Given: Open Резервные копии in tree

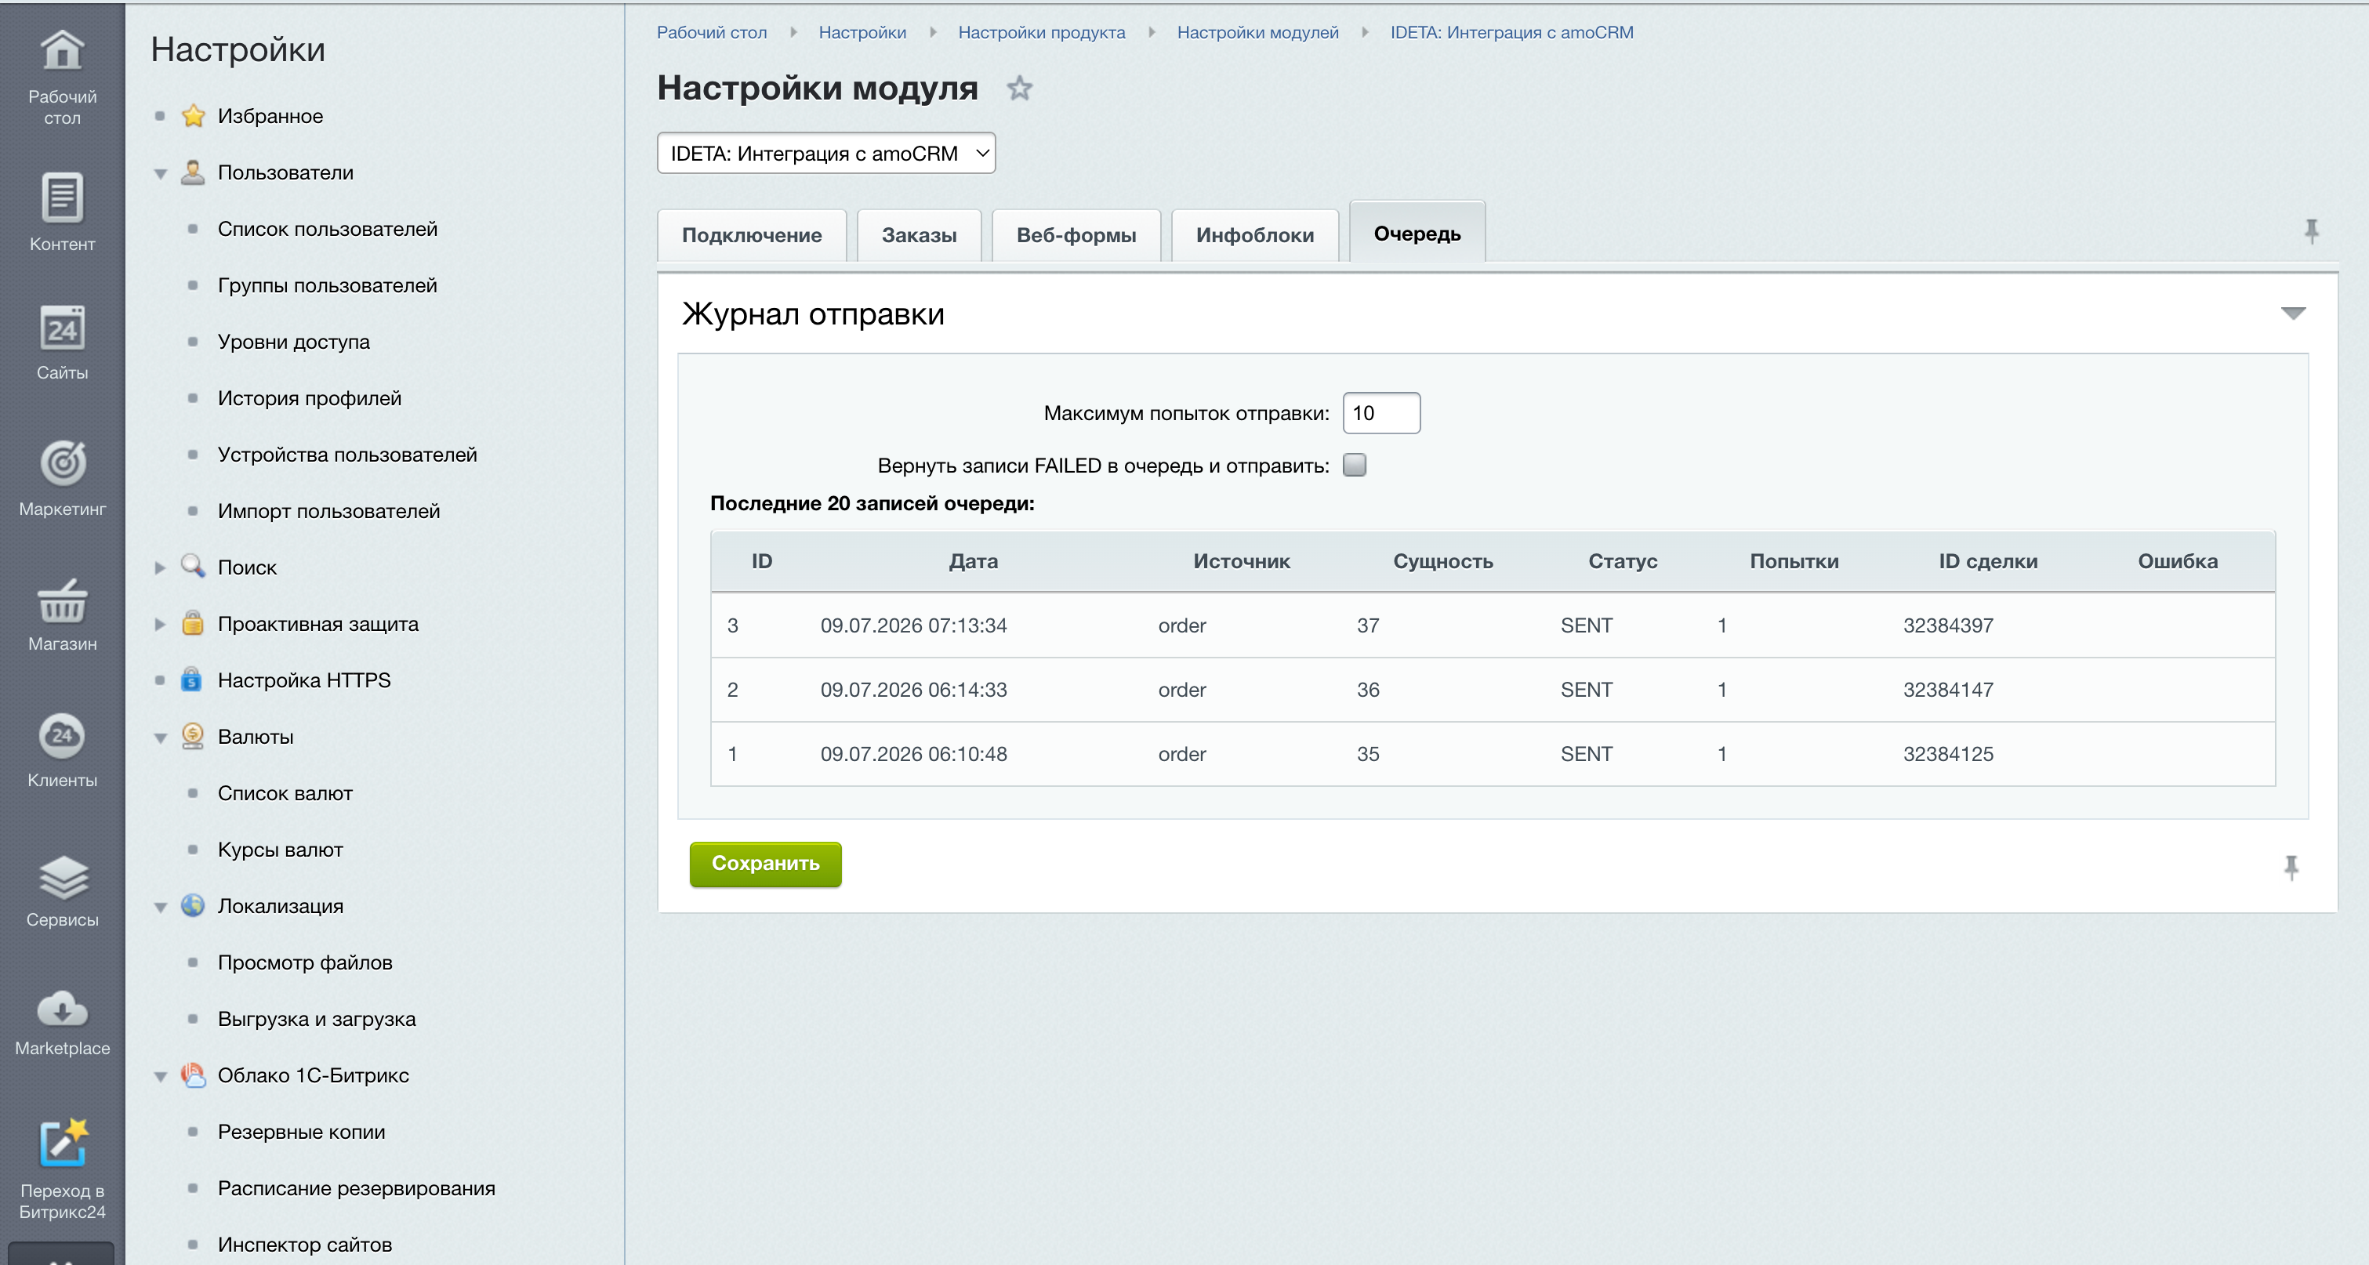Looking at the screenshot, I should pos(301,1132).
